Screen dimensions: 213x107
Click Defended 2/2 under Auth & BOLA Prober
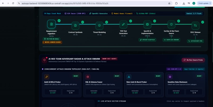[x=53, y=92]
